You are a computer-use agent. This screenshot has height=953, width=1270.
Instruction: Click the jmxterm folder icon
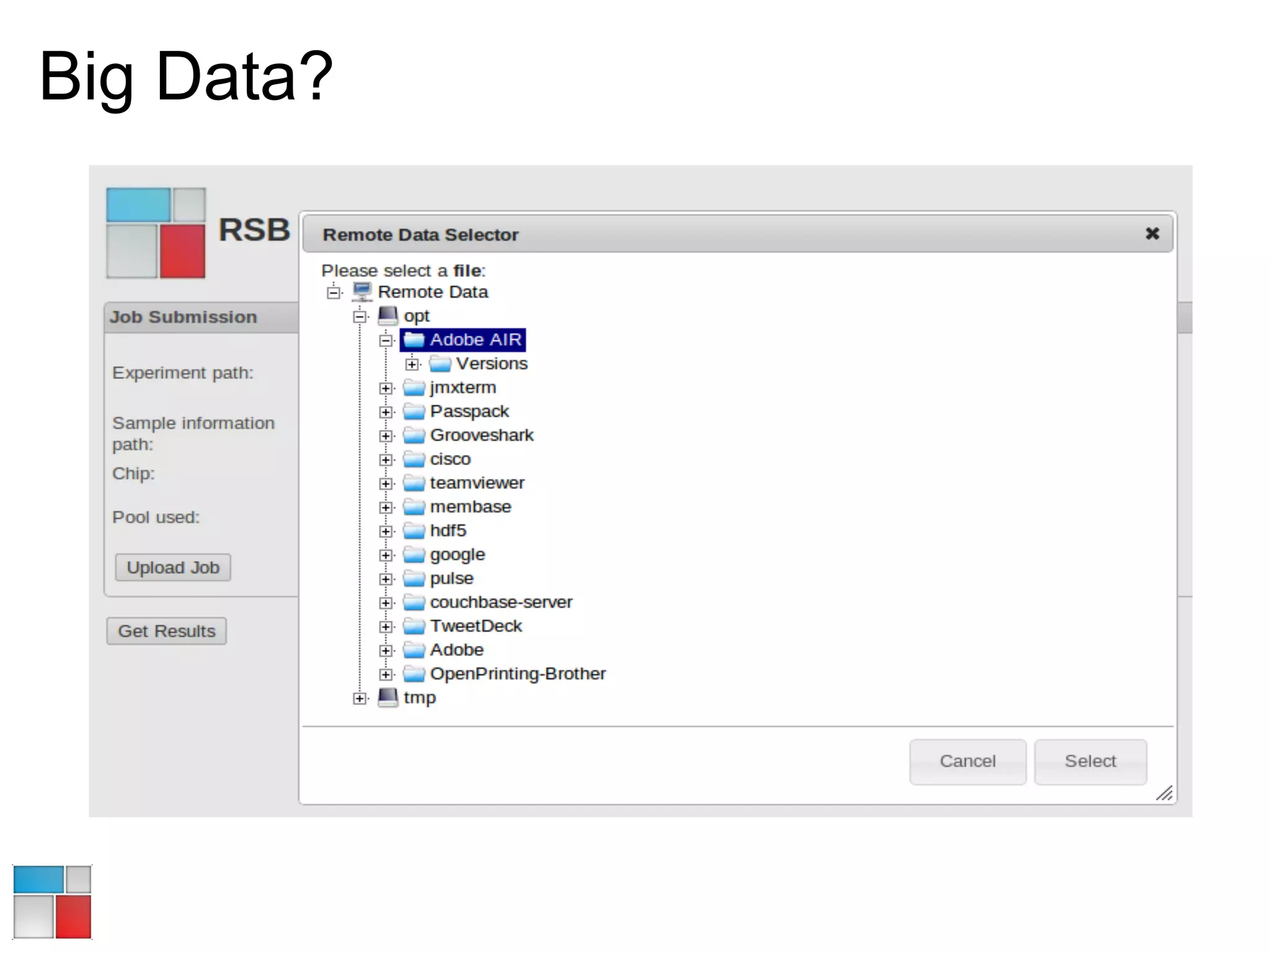414,388
